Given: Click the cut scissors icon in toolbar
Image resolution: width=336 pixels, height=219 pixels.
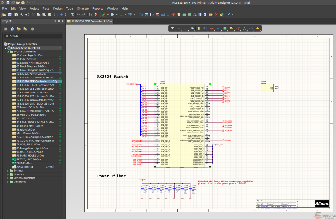Looking at the screenshot, I should coord(33,15).
